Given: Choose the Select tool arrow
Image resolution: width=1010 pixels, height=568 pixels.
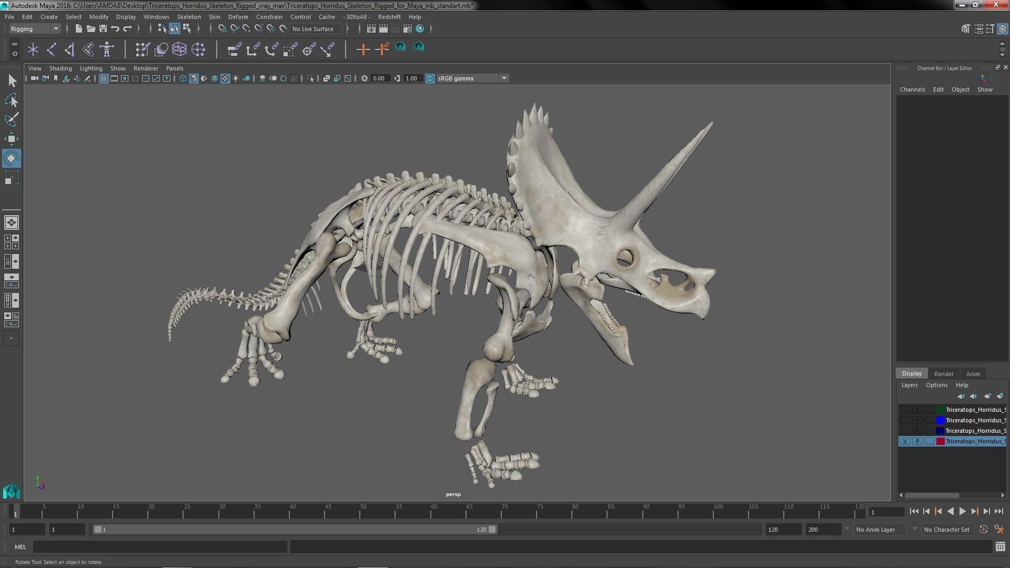Looking at the screenshot, I should pyautogui.click(x=12, y=80).
